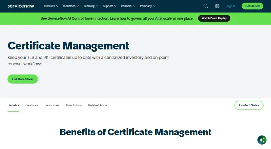Screen dimensions: 271x149
Task: Launch the AI sparkle chat assistant
Action: (x=262, y=140)
